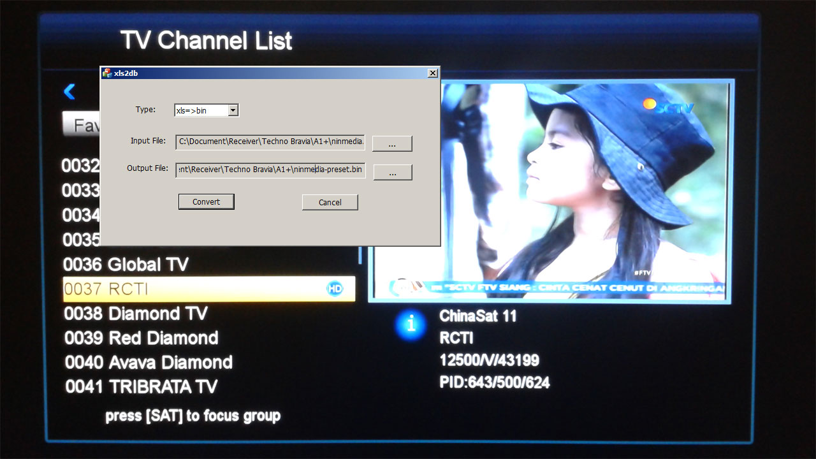816x459 pixels.
Task: Click the PID:643/500/624 text
Action: 495,382
